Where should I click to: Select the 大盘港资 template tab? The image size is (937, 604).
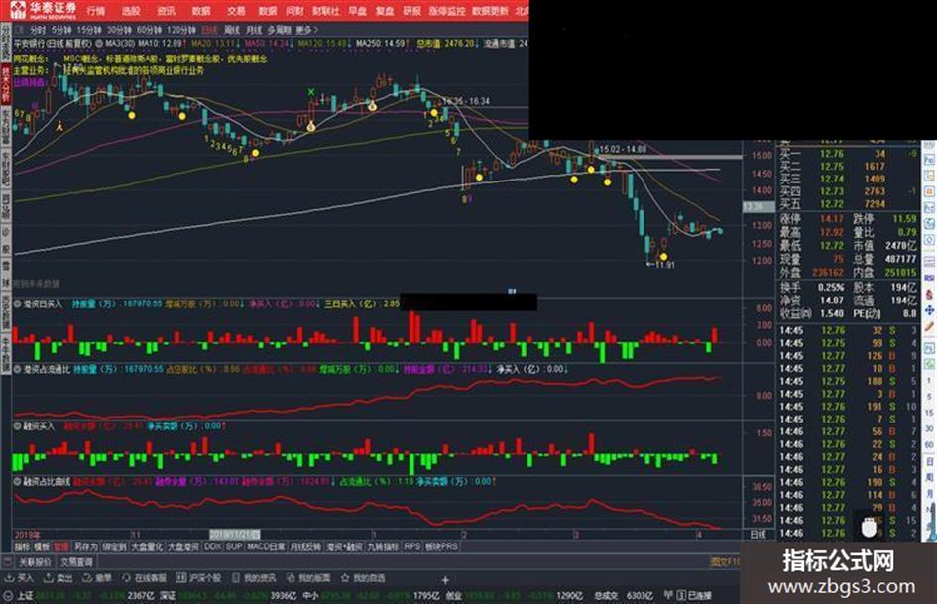(183, 546)
